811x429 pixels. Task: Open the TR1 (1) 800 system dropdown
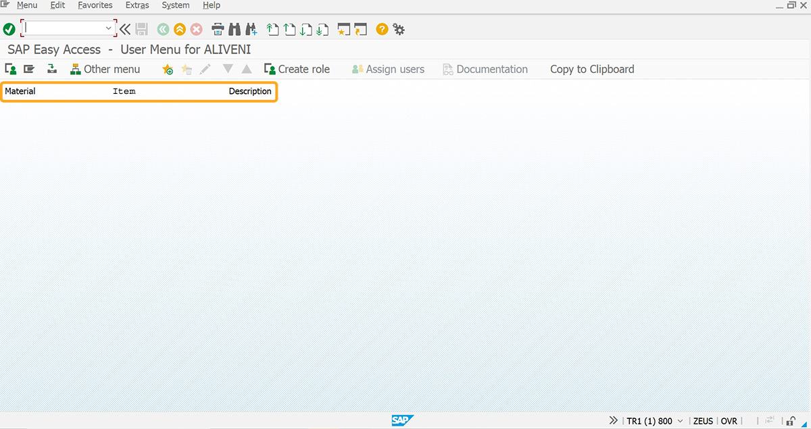(655, 421)
